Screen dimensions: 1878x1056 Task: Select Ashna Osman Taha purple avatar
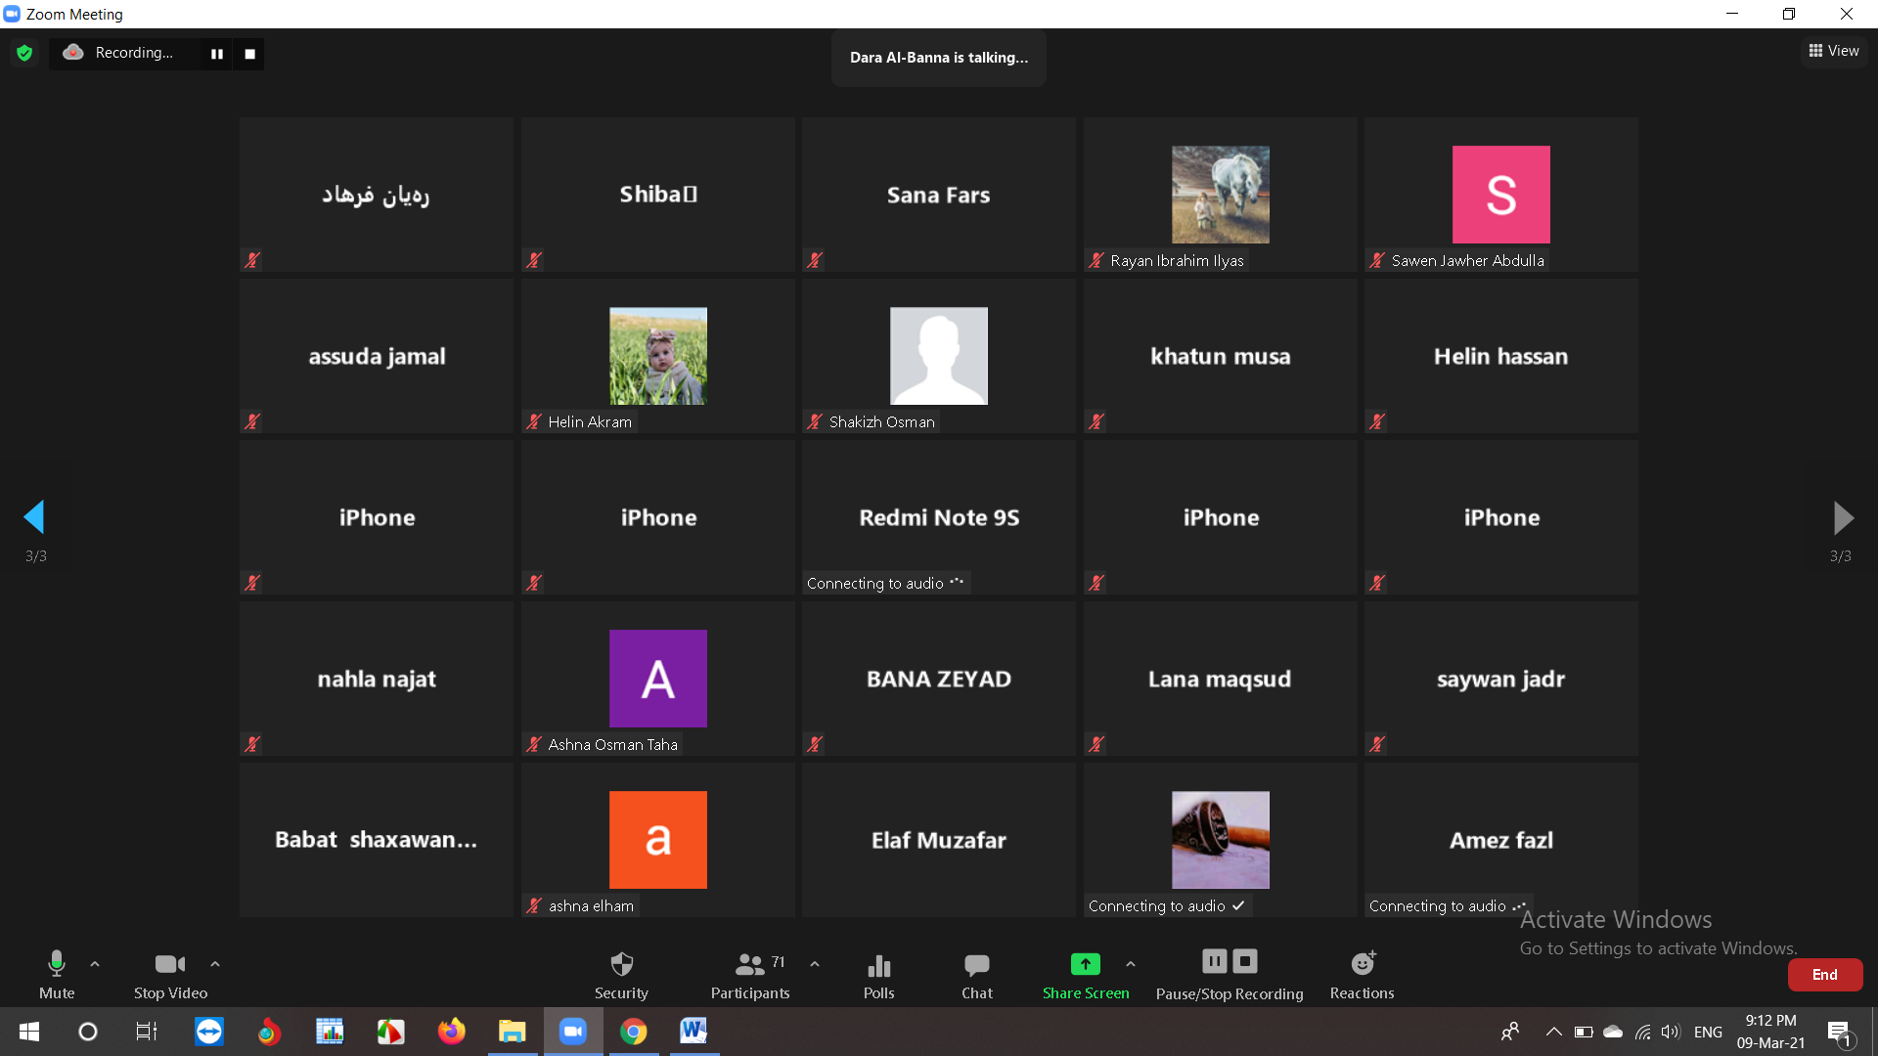[x=658, y=679]
